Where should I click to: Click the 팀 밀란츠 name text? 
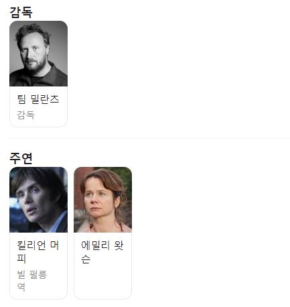[x=38, y=99]
